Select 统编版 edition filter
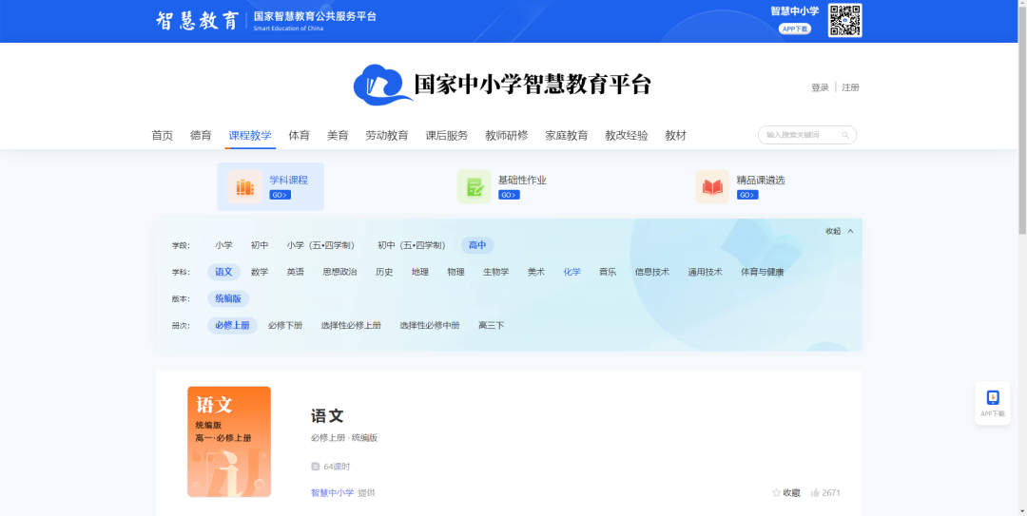The width and height of the screenshot is (1027, 516). [228, 298]
